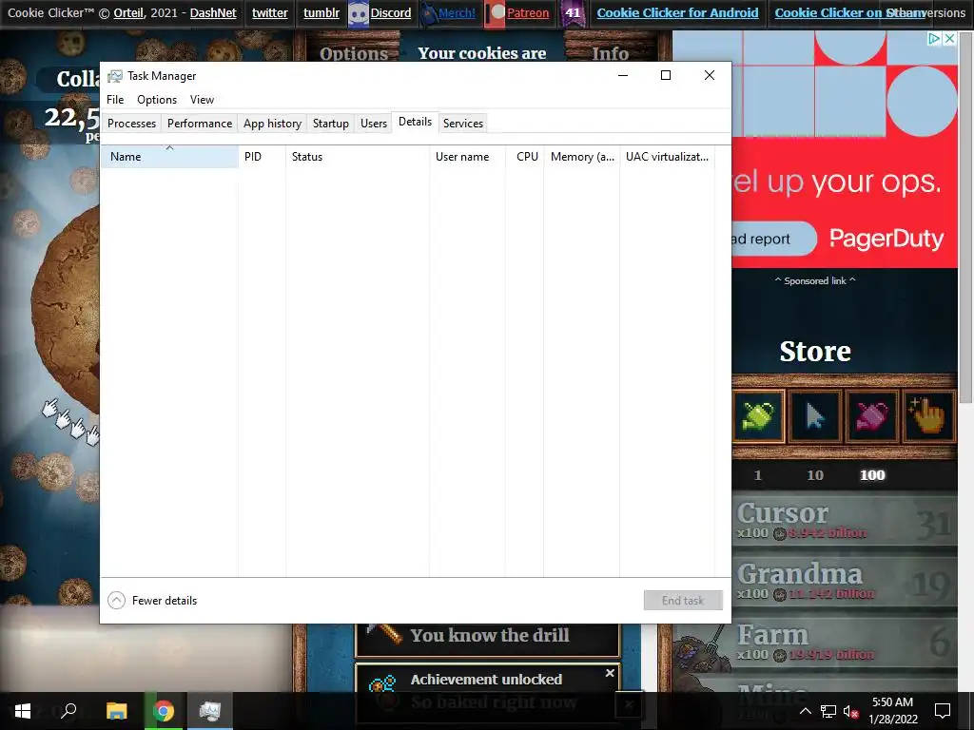974x730 pixels.
Task: Buy Cursor building in store
Action: click(845, 522)
